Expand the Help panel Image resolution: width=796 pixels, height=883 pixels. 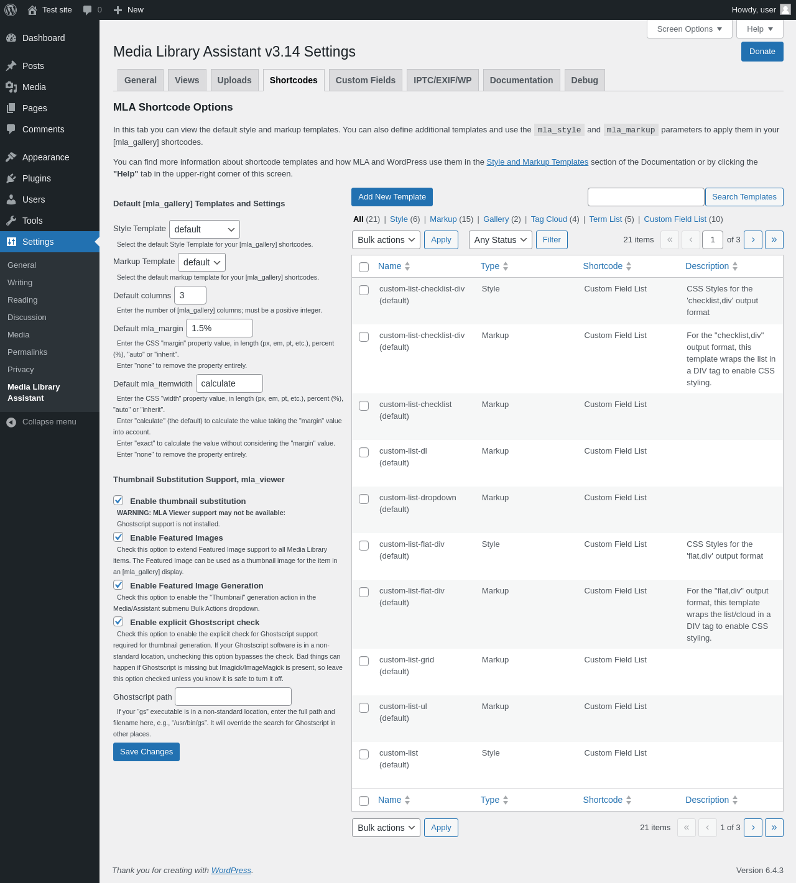[760, 29]
